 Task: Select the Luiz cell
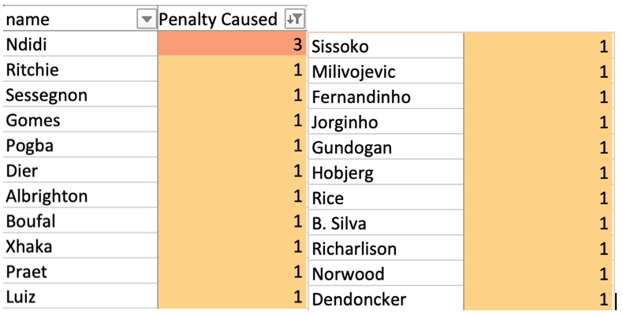click(x=80, y=296)
